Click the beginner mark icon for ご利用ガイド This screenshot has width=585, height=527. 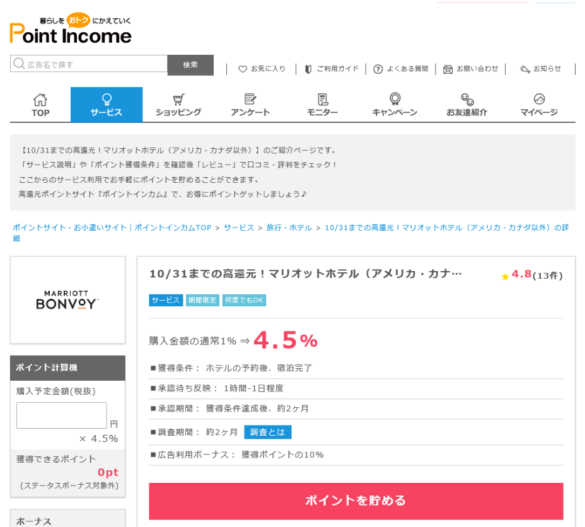[x=308, y=69]
